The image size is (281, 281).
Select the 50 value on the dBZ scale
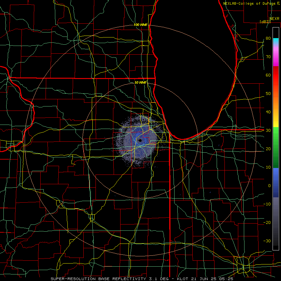click(268, 94)
